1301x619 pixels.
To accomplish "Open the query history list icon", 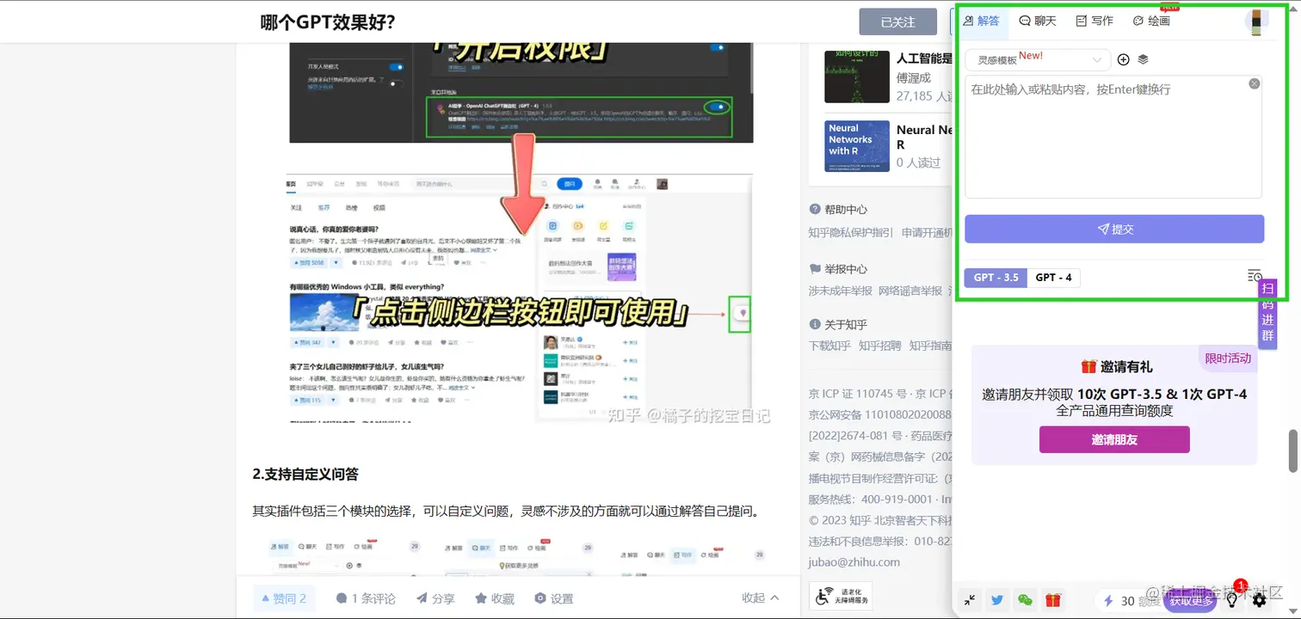I will (1255, 276).
